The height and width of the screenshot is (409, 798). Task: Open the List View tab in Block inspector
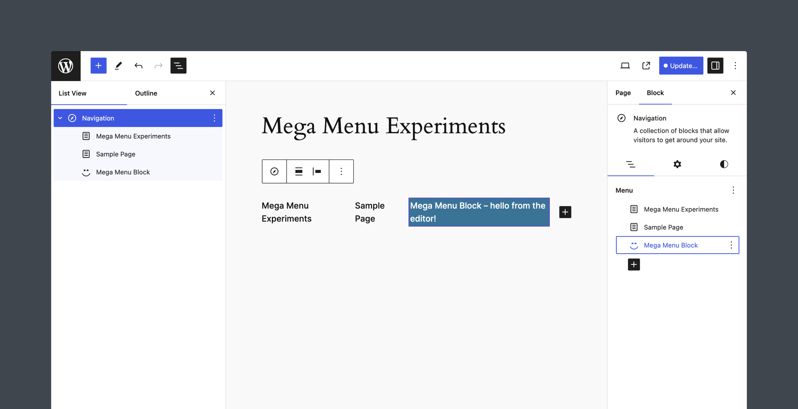[631, 164]
